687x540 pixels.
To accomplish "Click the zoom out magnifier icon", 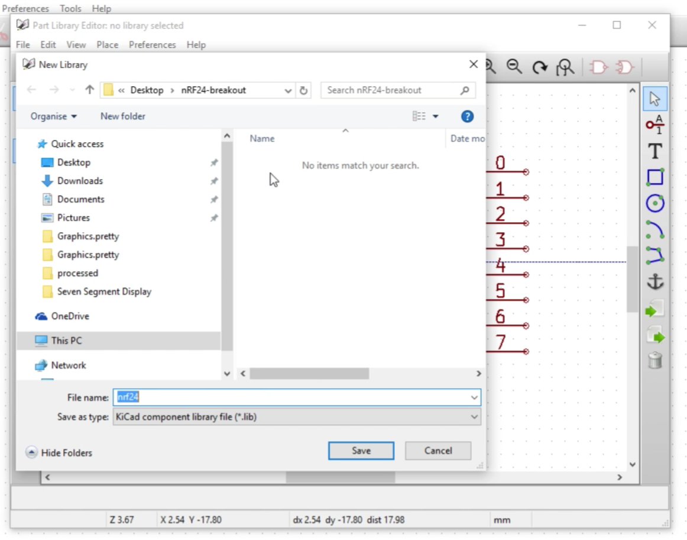I will [x=514, y=67].
